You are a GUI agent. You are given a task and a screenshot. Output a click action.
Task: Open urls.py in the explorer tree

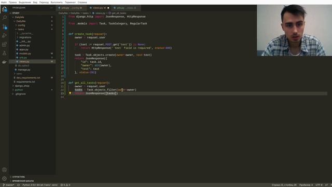pos(23,58)
